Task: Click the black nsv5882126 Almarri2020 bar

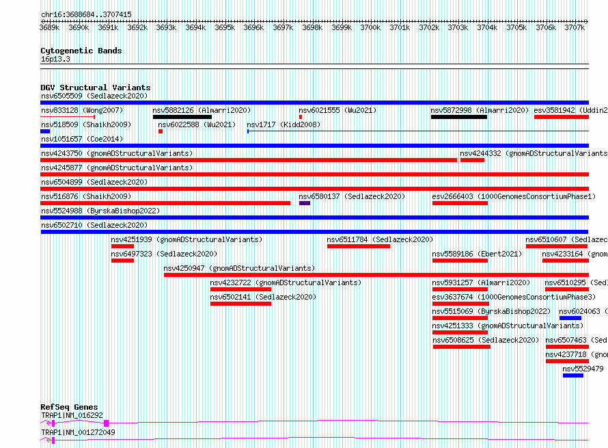Action: (182, 117)
